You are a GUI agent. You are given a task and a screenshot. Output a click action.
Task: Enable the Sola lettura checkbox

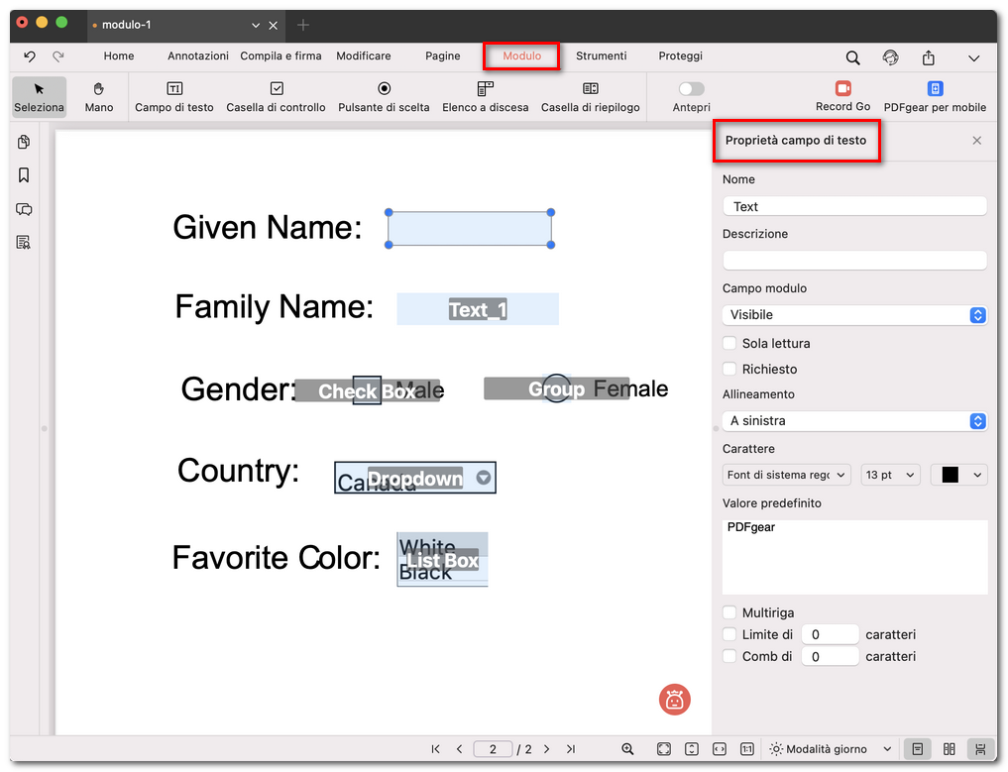730,344
